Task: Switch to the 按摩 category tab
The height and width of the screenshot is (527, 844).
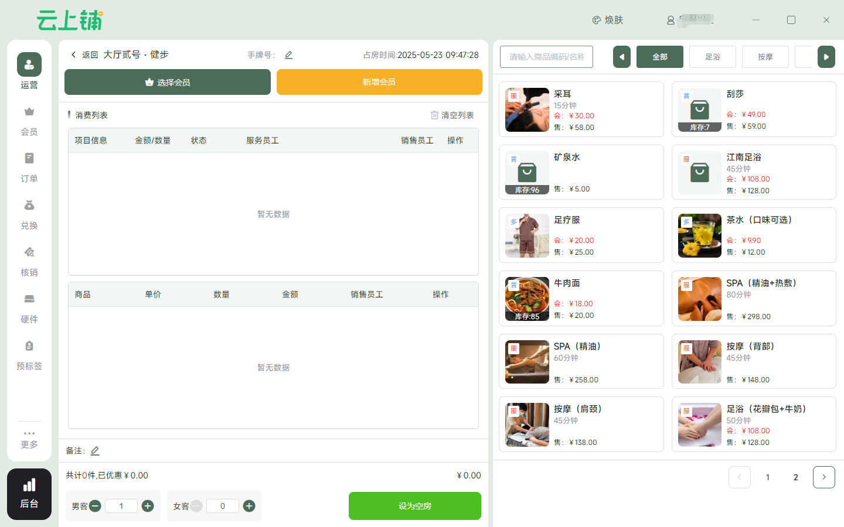Action: pos(765,57)
